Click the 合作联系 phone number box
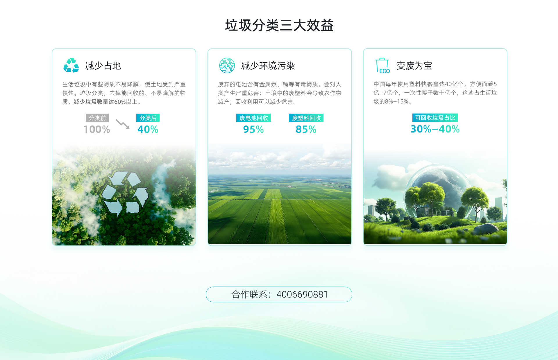The width and height of the screenshot is (558, 360). coord(279,294)
